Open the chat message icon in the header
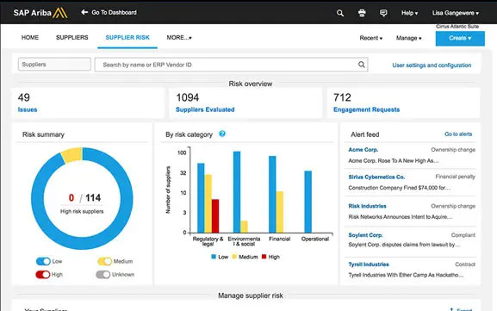 tap(383, 13)
